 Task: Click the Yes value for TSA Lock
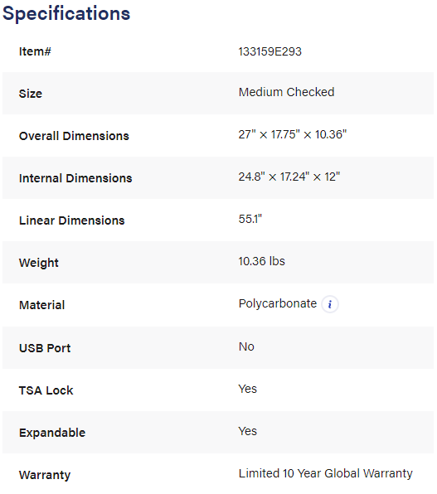coord(247,389)
